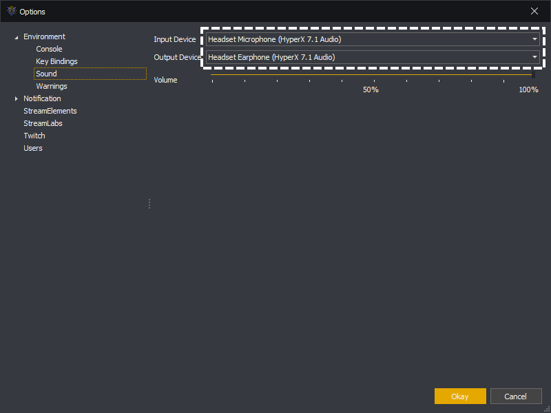
Task: Click the Cancel button
Action: tap(515, 396)
